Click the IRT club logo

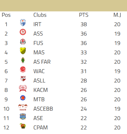23,22
